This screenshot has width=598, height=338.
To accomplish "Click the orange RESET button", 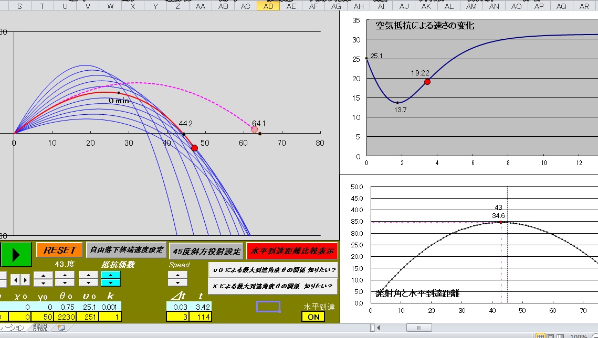I will click(59, 250).
